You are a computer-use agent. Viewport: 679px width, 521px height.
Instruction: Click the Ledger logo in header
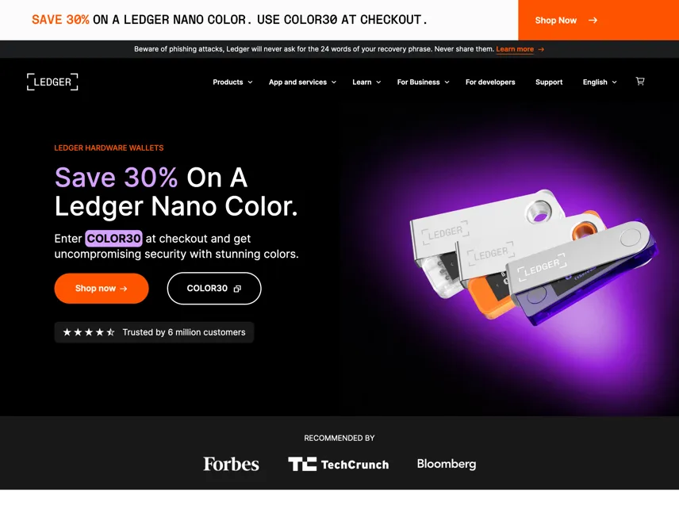click(x=52, y=82)
